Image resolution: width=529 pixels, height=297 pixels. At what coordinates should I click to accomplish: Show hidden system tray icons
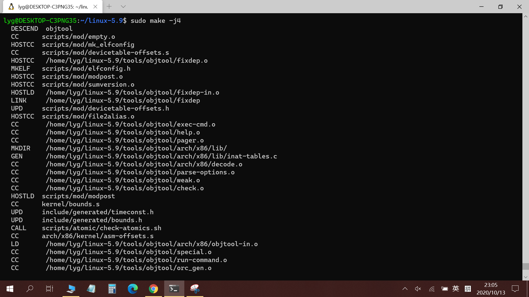[x=405, y=289]
